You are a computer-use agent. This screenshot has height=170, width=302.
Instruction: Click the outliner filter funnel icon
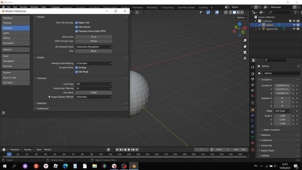295,12
